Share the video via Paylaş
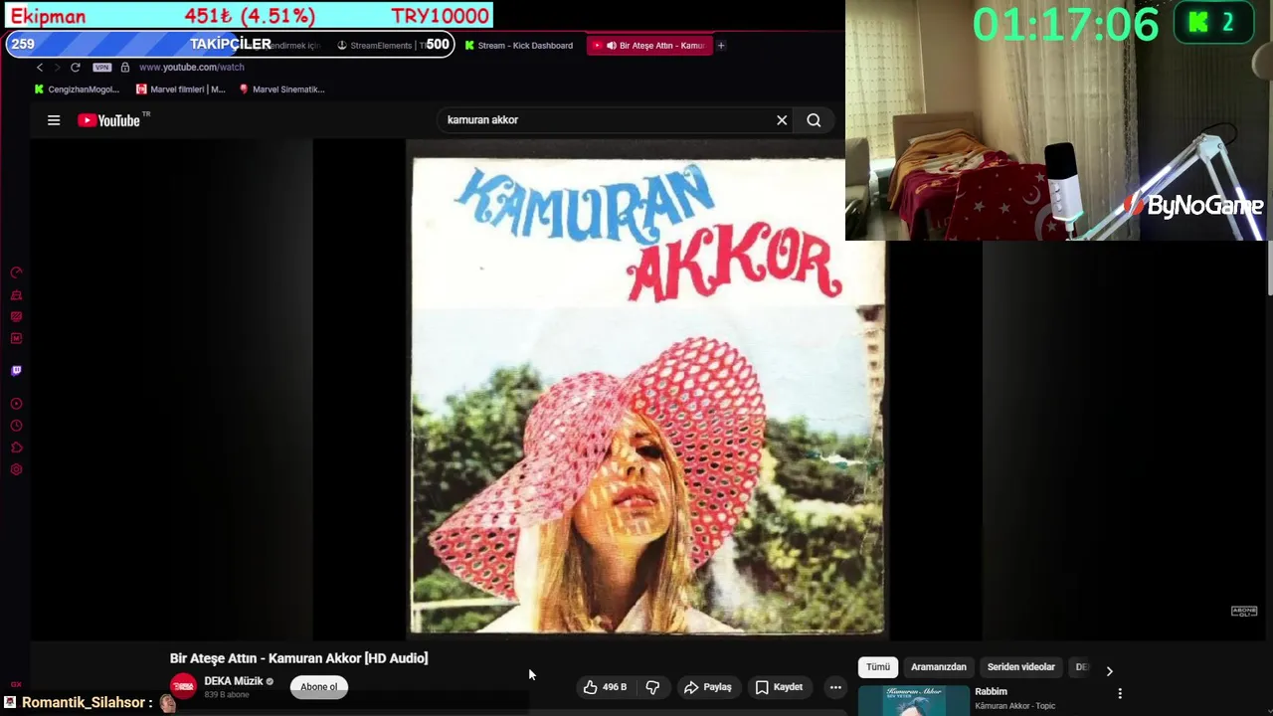The height and width of the screenshot is (716, 1273). pyautogui.click(x=707, y=687)
